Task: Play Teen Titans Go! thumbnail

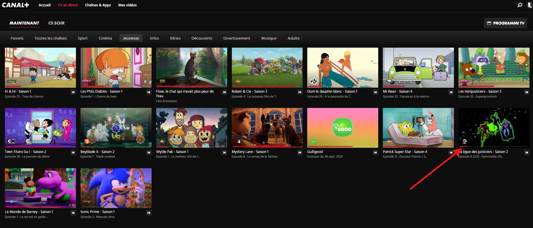Action: pos(40,128)
